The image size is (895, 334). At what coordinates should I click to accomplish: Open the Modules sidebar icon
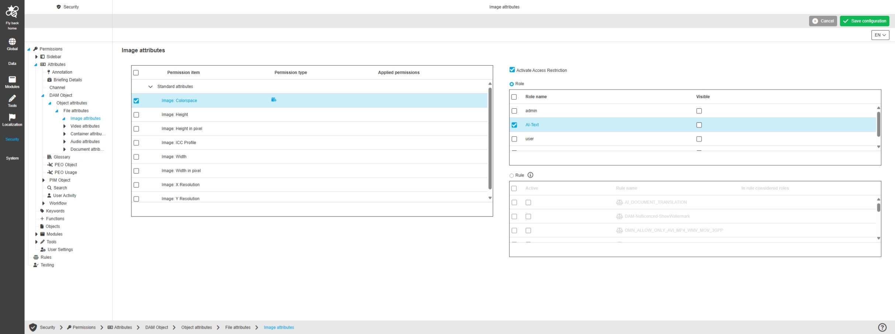coord(12,80)
